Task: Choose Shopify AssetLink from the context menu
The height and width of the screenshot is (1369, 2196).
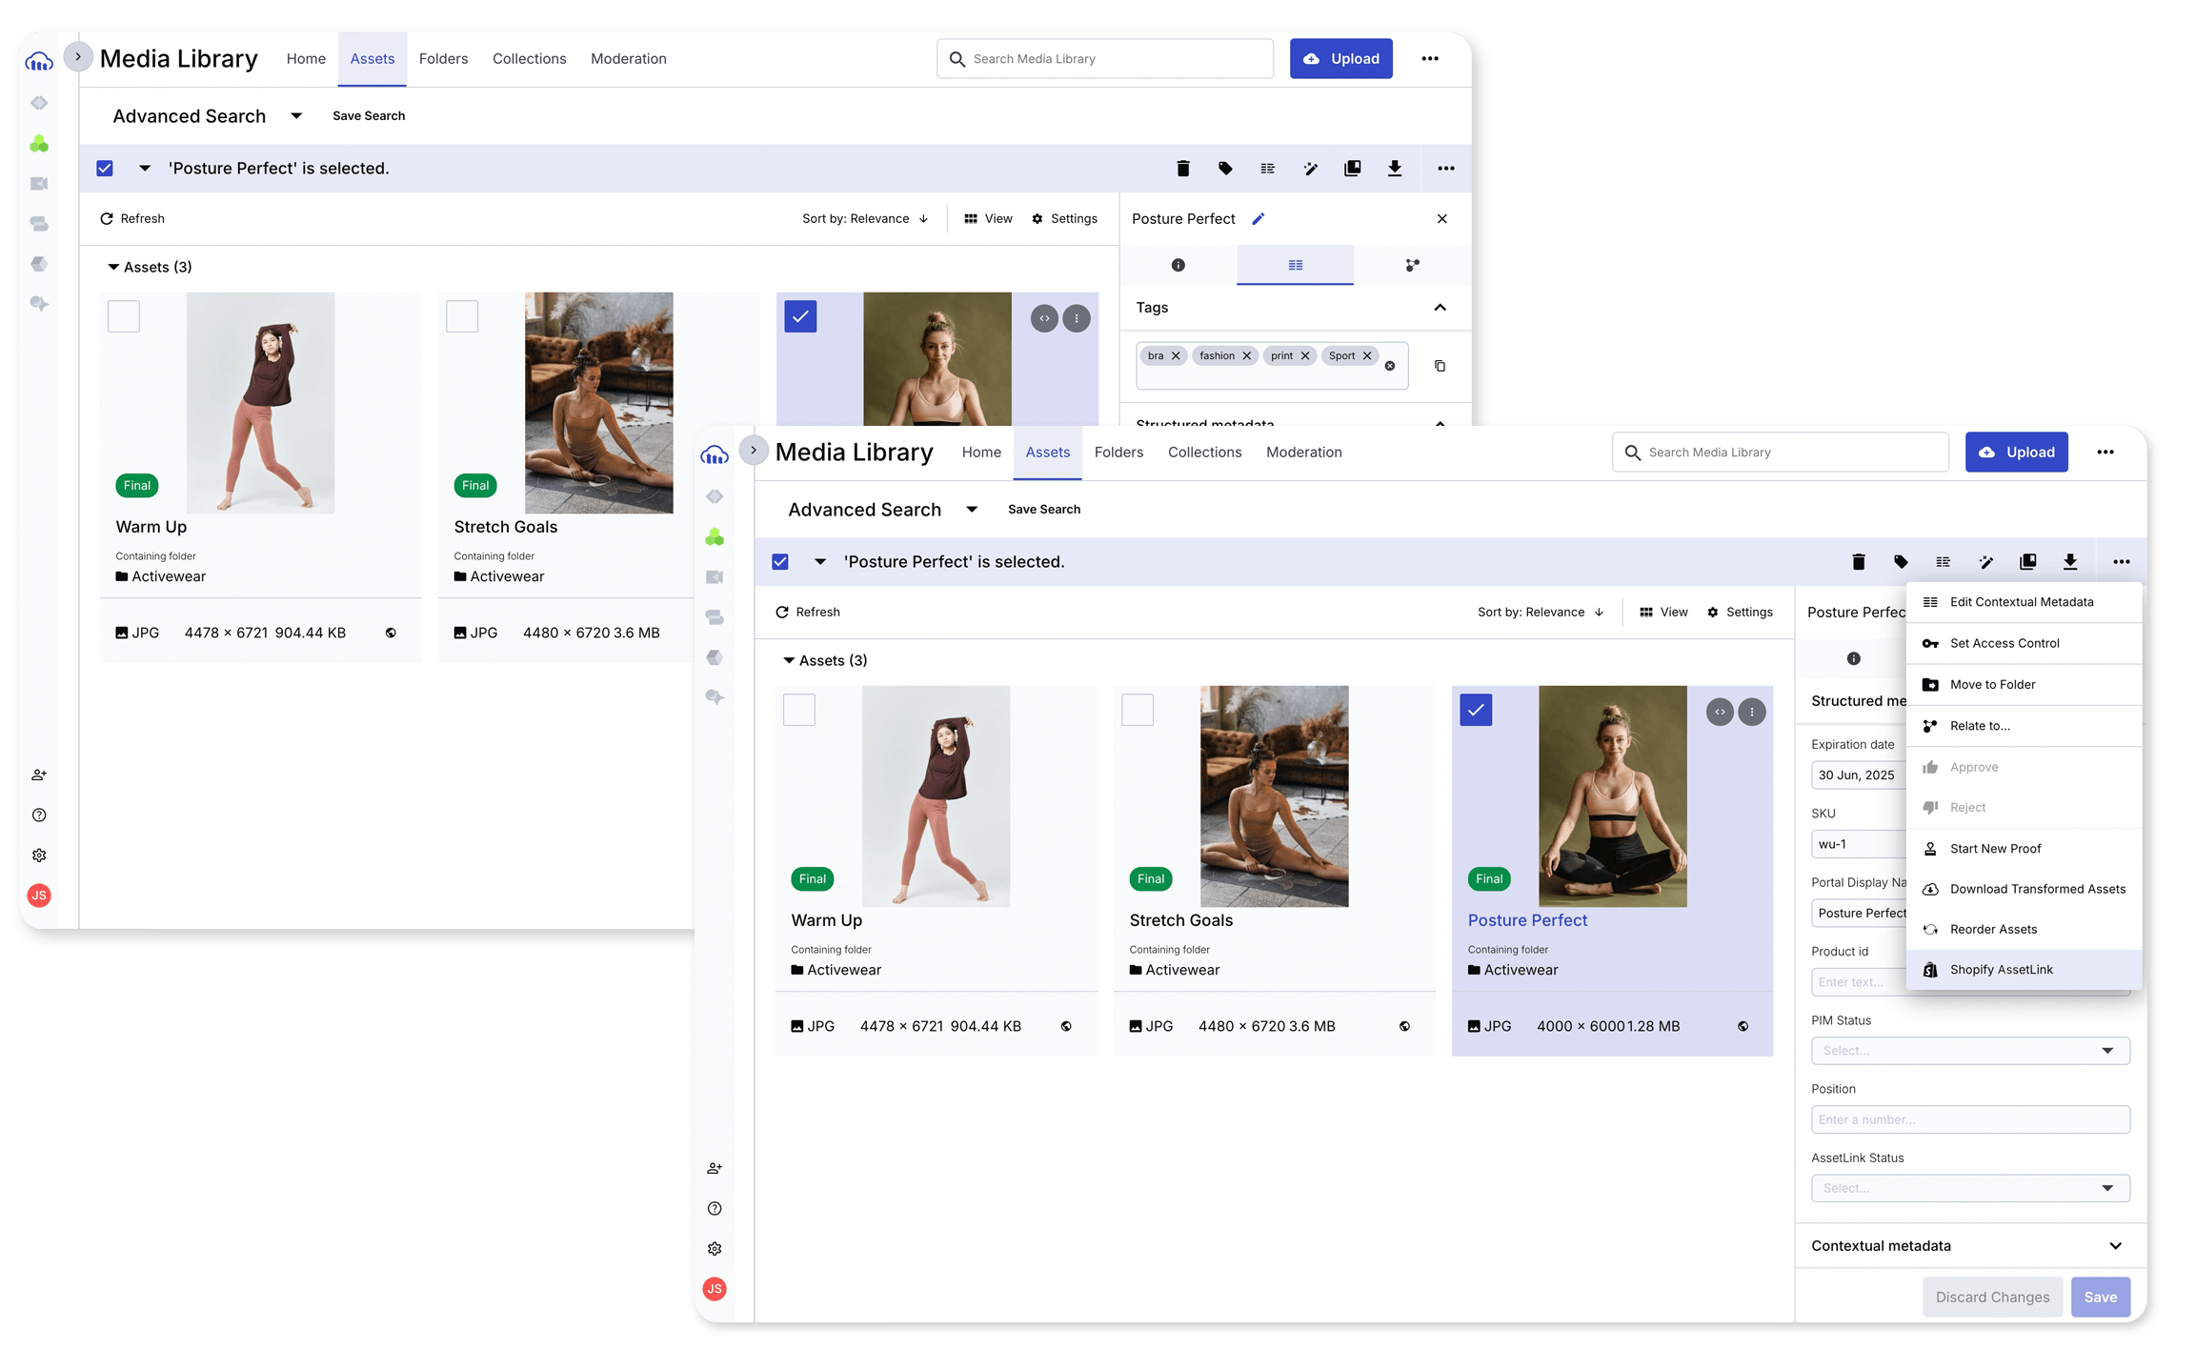Action: click(x=2001, y=970)
